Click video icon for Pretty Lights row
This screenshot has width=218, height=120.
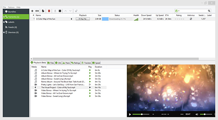[36, 85]
